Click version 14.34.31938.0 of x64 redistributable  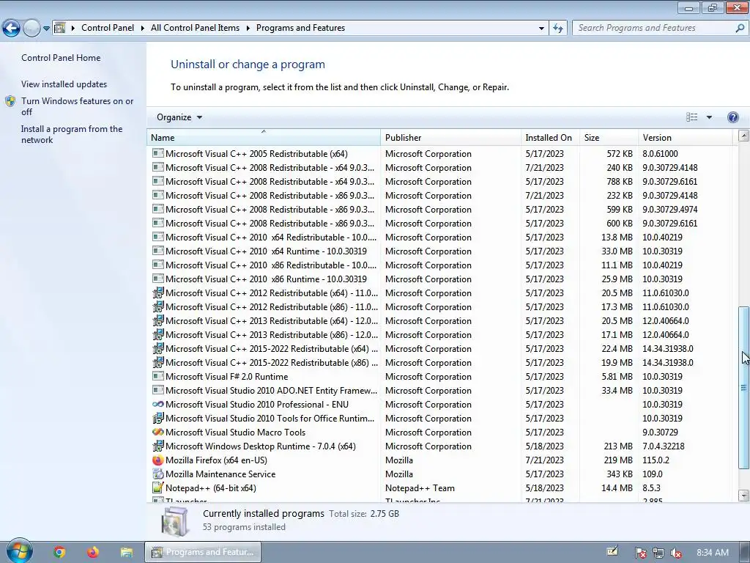pos(668,348)
